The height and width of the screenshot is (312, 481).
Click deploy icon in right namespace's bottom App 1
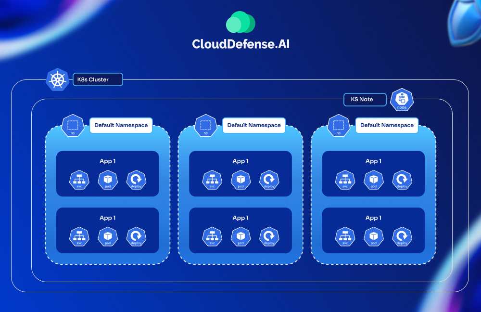[x=402, y=237]
